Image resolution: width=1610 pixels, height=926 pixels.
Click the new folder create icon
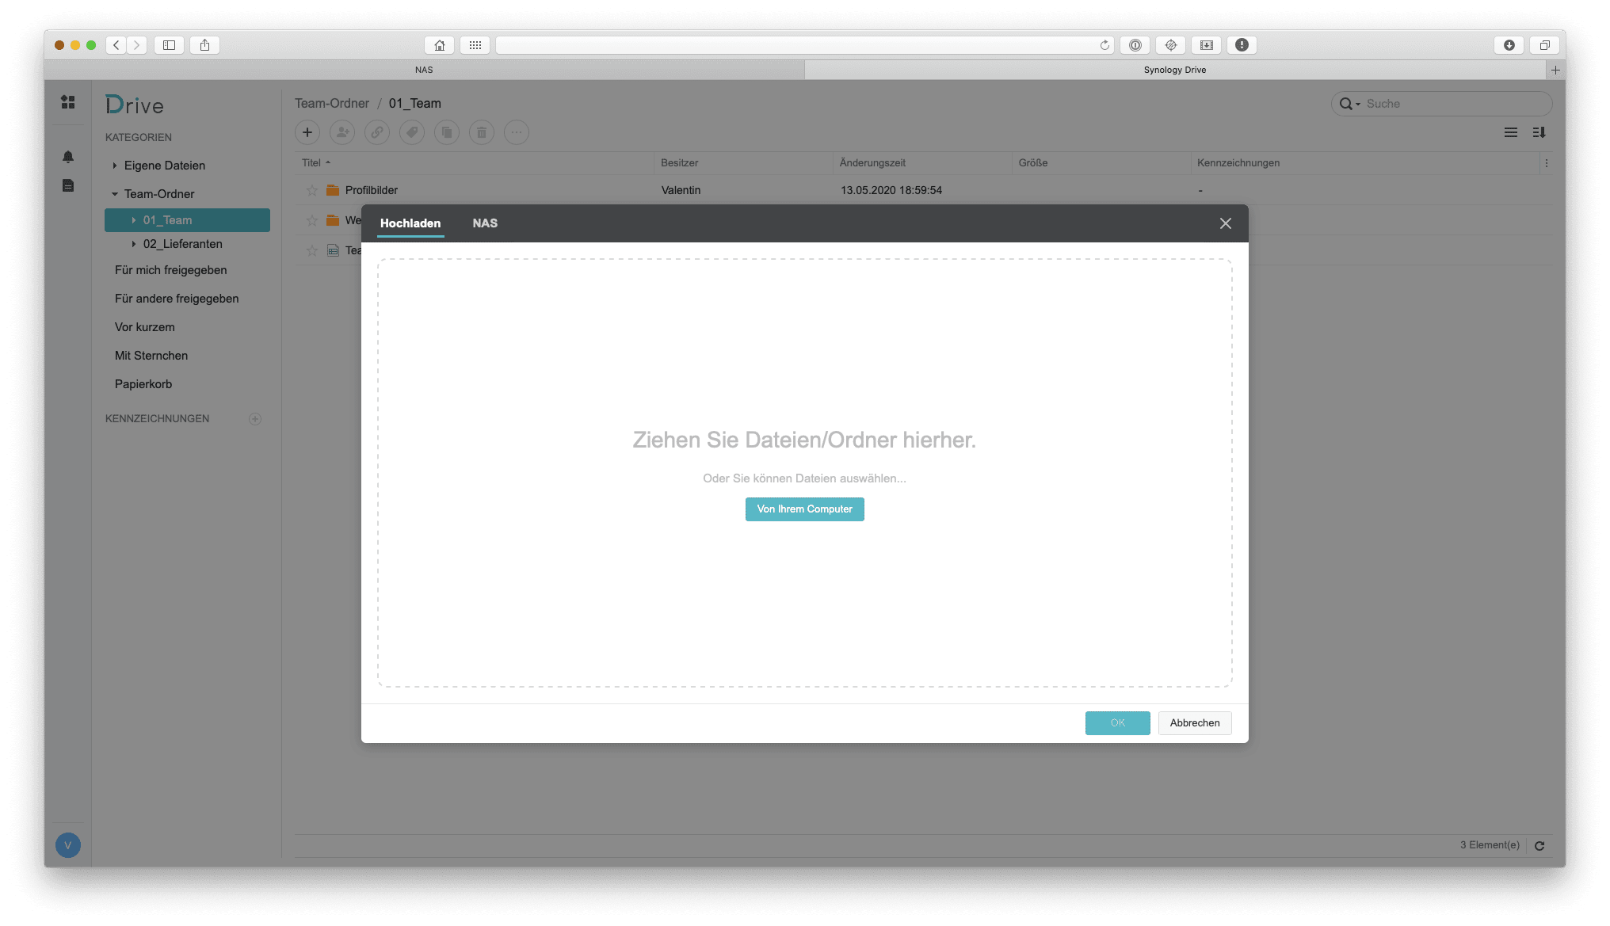point(307,131)
